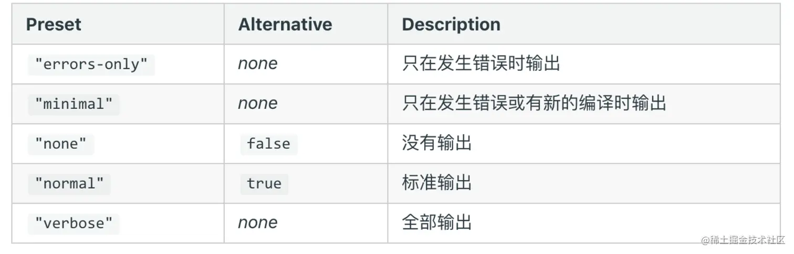
Task: Click the "errors-only" preset code
Action: [91, 64]
